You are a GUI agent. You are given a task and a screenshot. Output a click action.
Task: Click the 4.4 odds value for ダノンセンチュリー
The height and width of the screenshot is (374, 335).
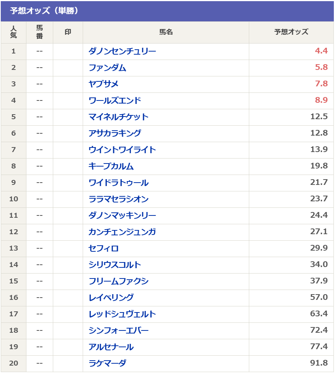(x=321, y=51)
